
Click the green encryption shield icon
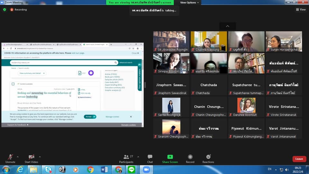point(5,10)
